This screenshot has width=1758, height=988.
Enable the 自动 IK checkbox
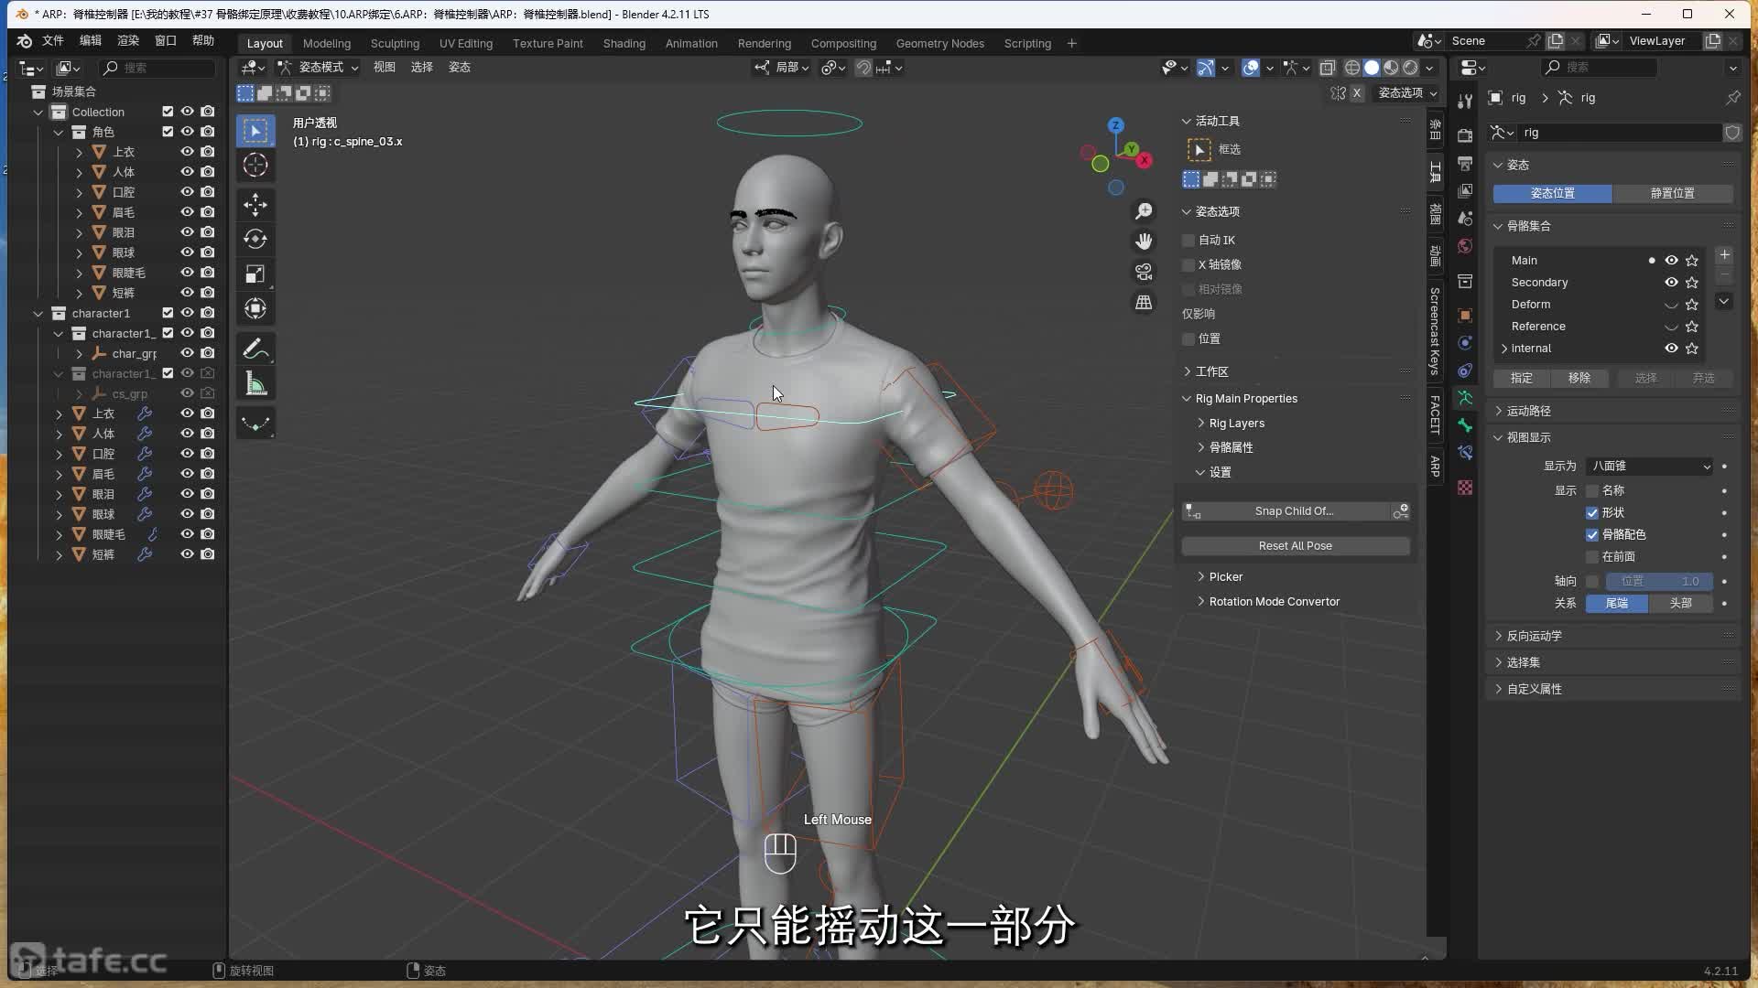[1188, 240]
